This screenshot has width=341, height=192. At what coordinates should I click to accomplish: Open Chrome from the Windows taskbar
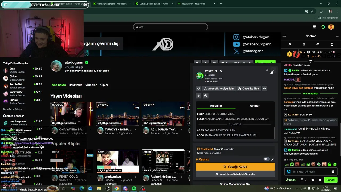click(x=116, y=189)
